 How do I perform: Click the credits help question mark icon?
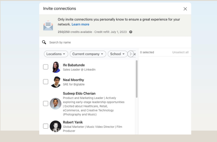pos(131,32)
